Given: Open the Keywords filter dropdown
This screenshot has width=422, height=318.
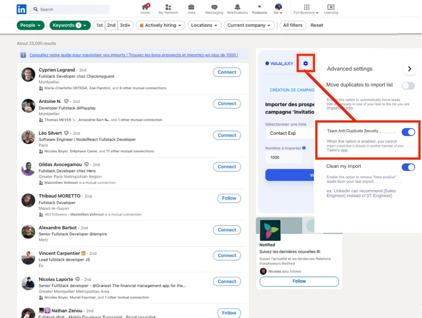Looking at the screenshot, I should [70, 25].
